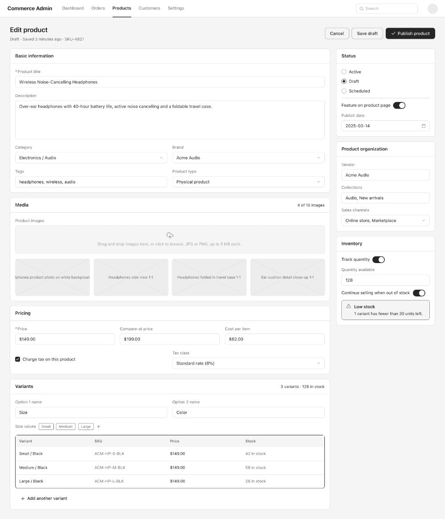The width and height of the screenshot is (445, 519).
Task: Select the Active status radio button
Action: [344, 72]
